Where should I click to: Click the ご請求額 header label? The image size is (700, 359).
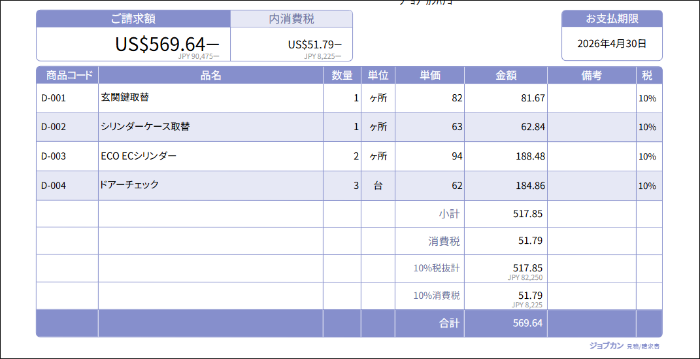133,19
